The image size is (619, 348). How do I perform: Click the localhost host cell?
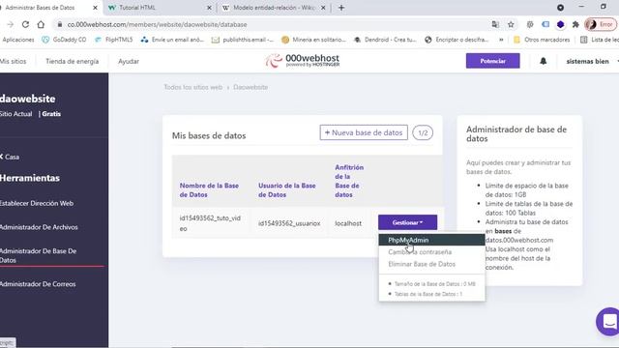tap(348, 223)
